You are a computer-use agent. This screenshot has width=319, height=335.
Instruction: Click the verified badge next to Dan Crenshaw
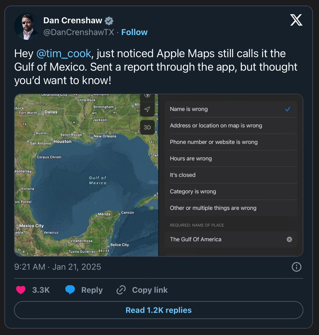point(109,21)
